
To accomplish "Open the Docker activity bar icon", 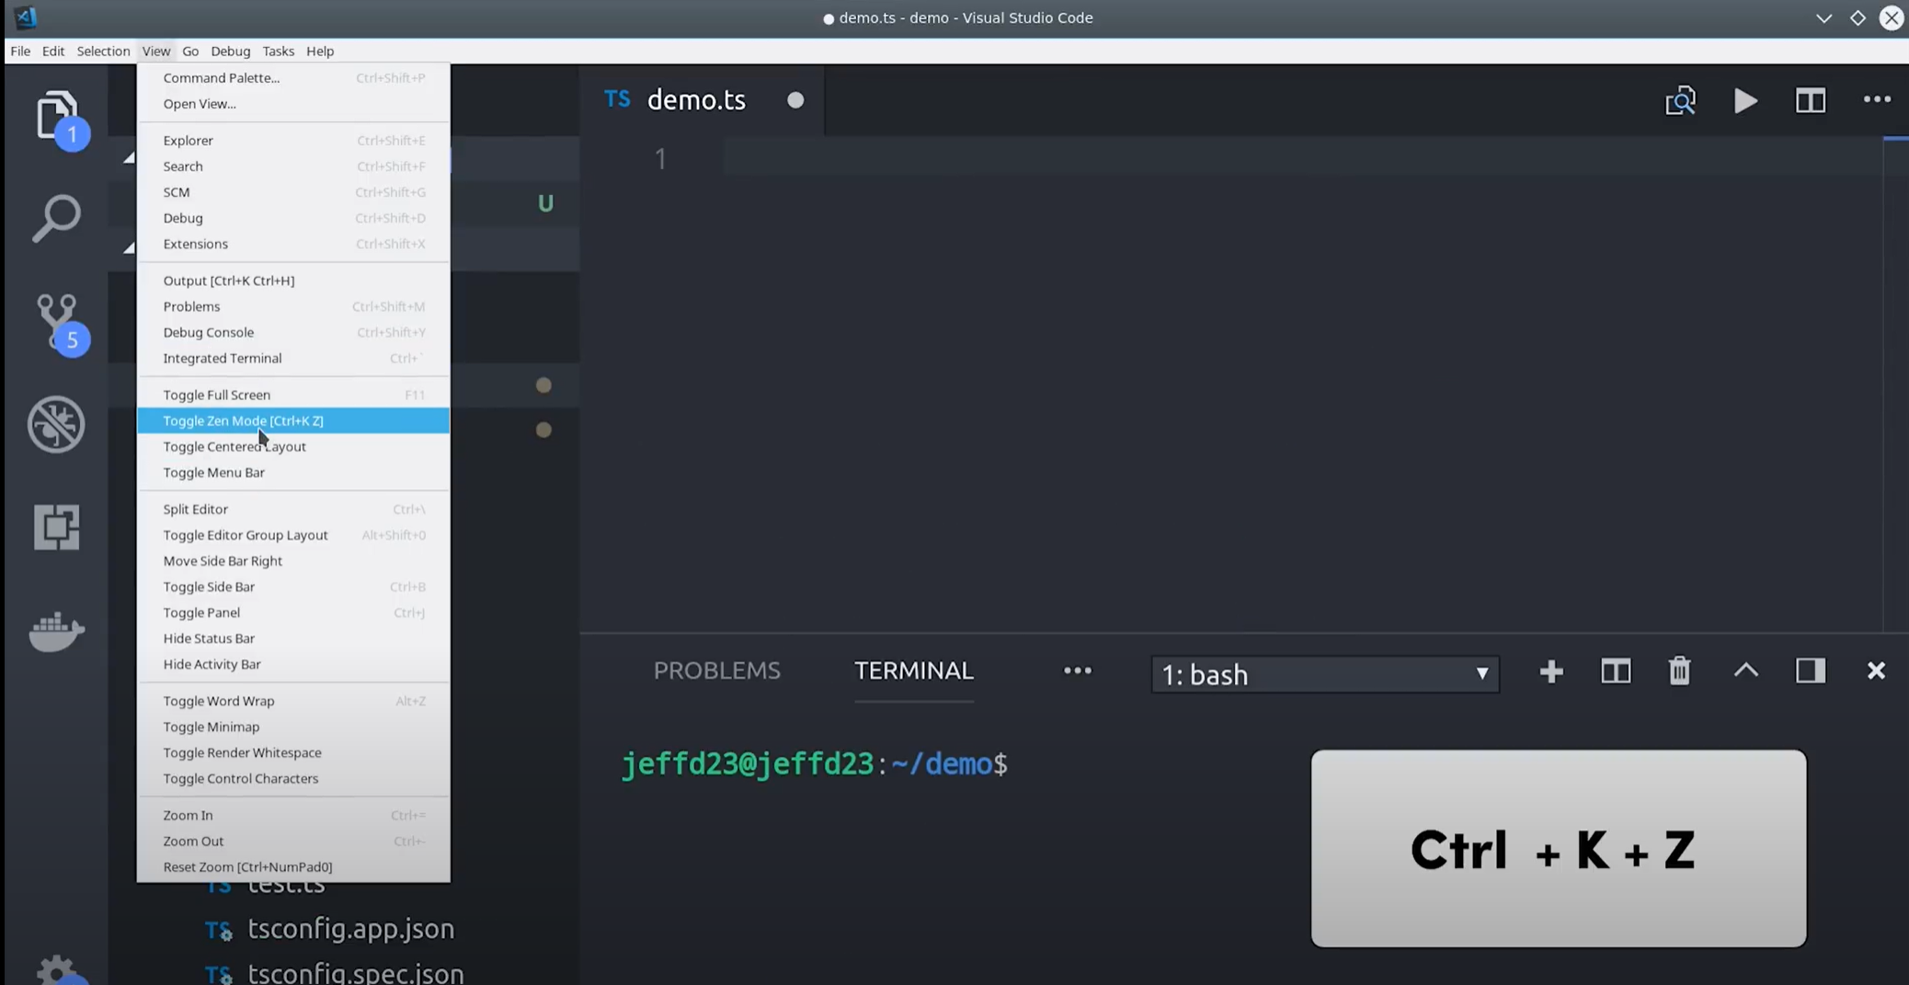I will point(57,631).
